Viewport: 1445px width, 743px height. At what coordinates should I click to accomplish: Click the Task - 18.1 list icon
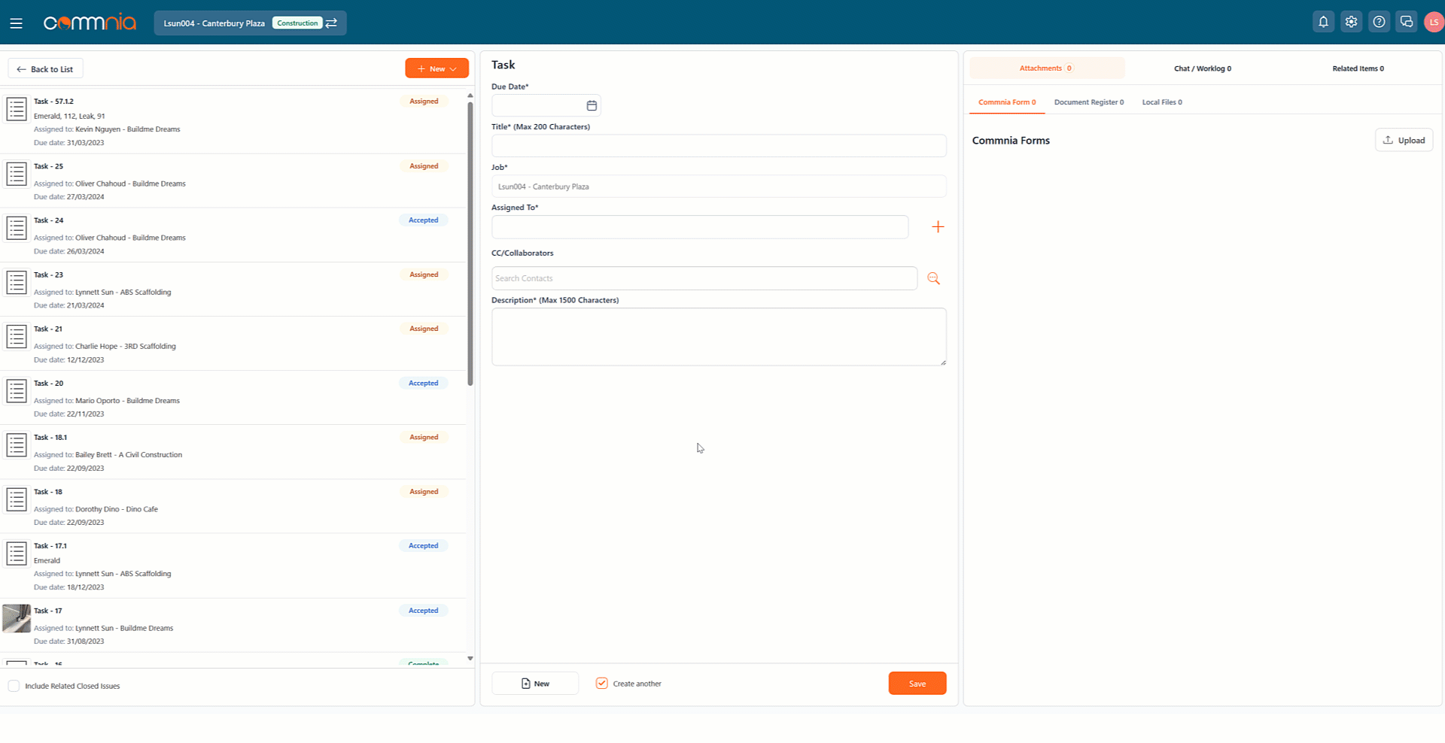17,444
